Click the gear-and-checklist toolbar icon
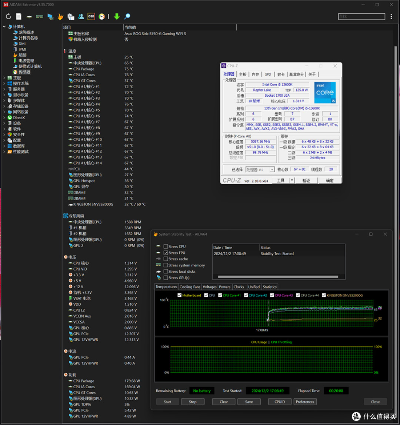Image resolution: width=400 pixels, height=425 pixels. (x=71, y=17)
